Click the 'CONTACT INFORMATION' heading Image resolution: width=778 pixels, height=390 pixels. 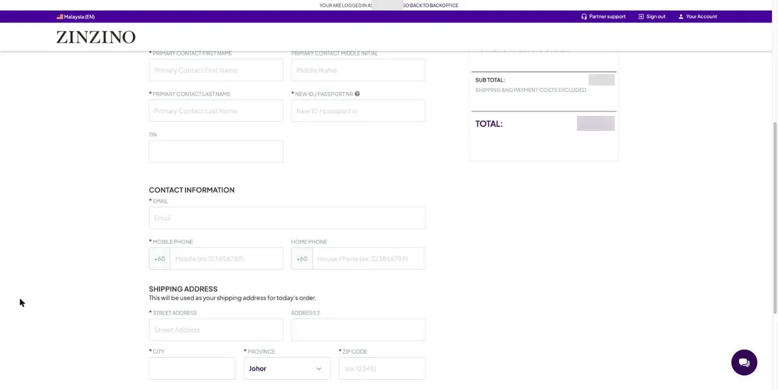point(192,190)
